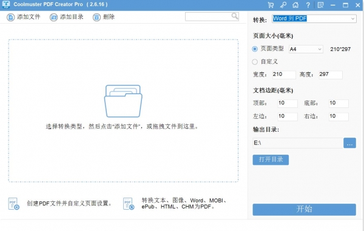Click the output directory path field E:\
This screenshot has height=231, width=364.
tap(298, 143)
